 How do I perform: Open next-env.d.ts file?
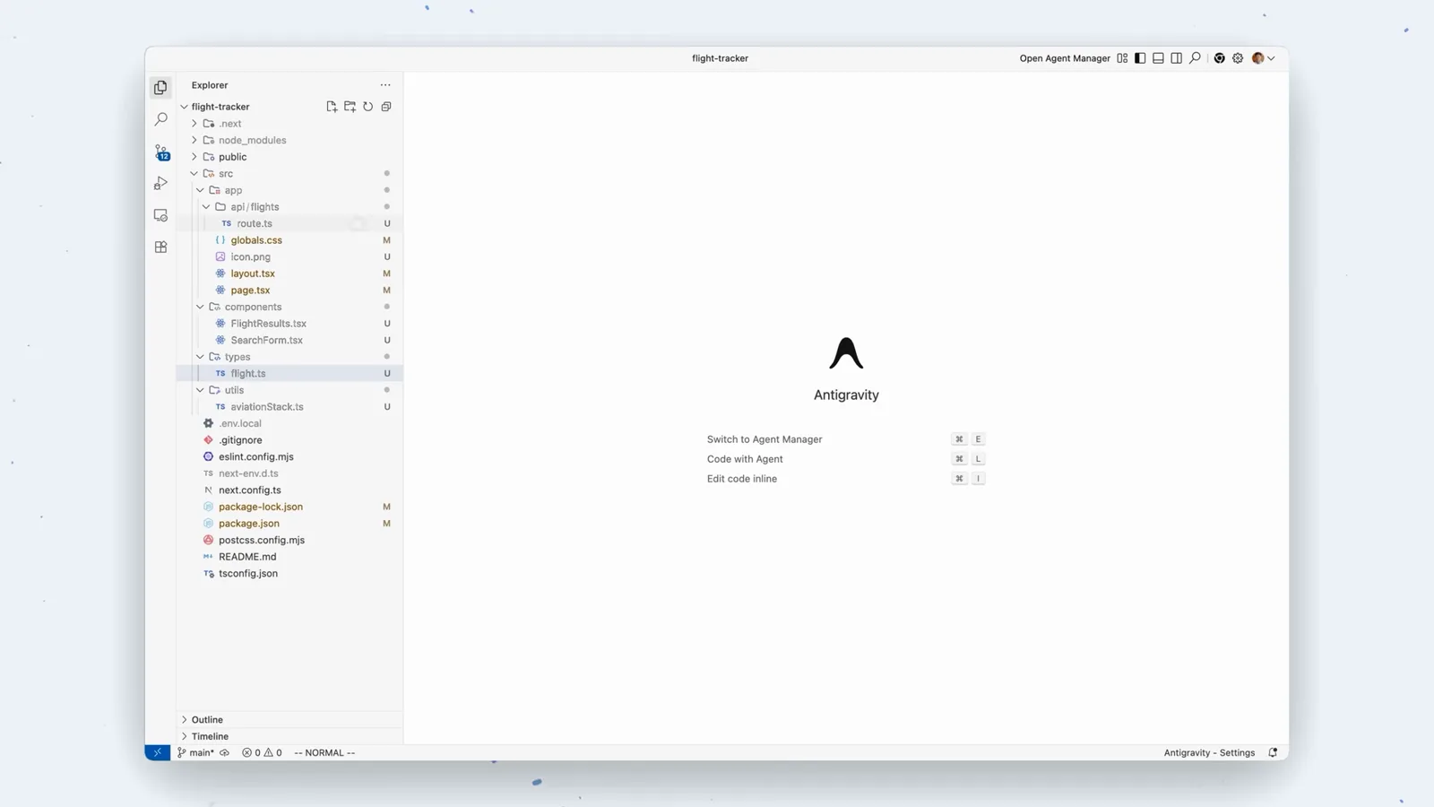(289, 473)
